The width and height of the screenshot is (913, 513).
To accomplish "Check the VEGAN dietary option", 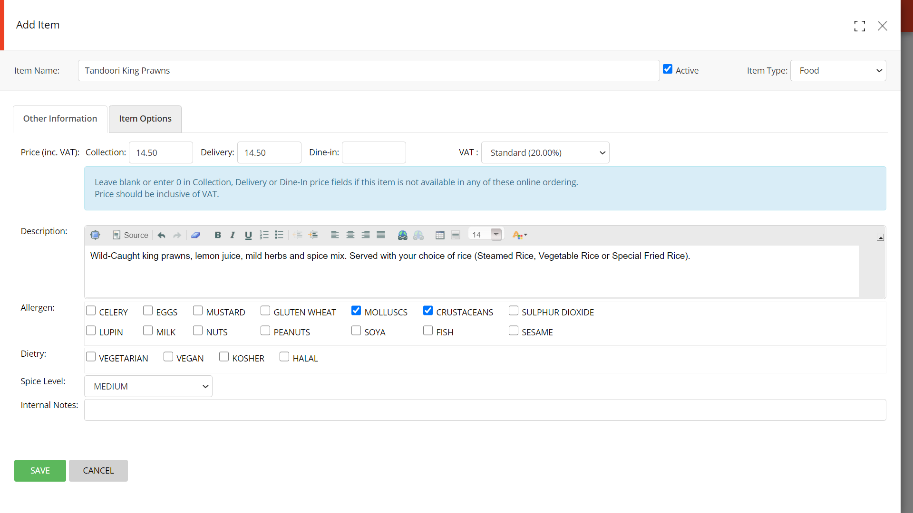I will pos(168,357).
